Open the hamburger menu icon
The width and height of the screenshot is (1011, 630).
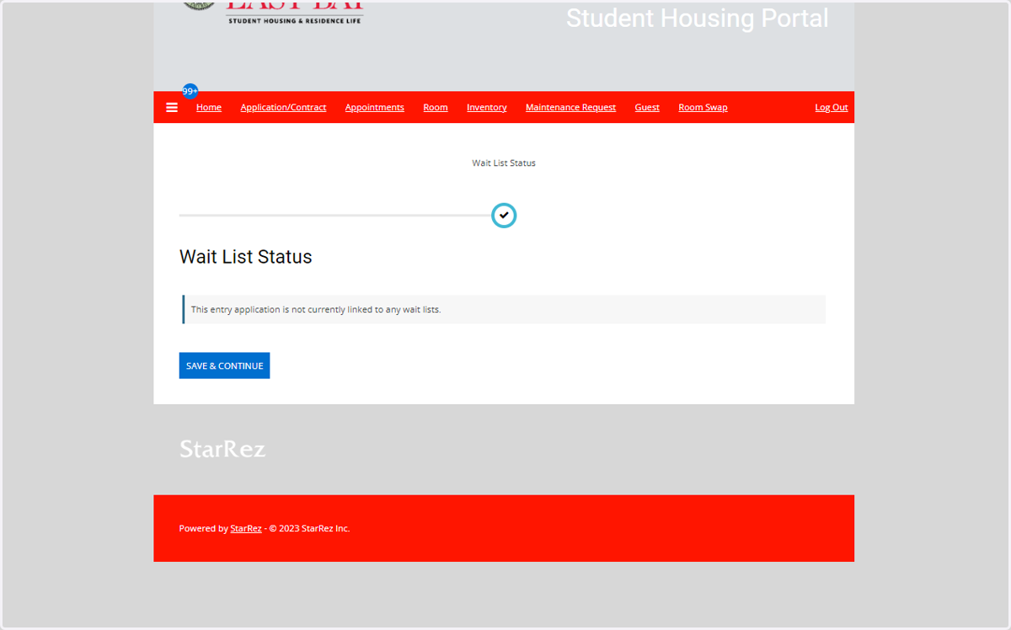click(x=172, y=108)
